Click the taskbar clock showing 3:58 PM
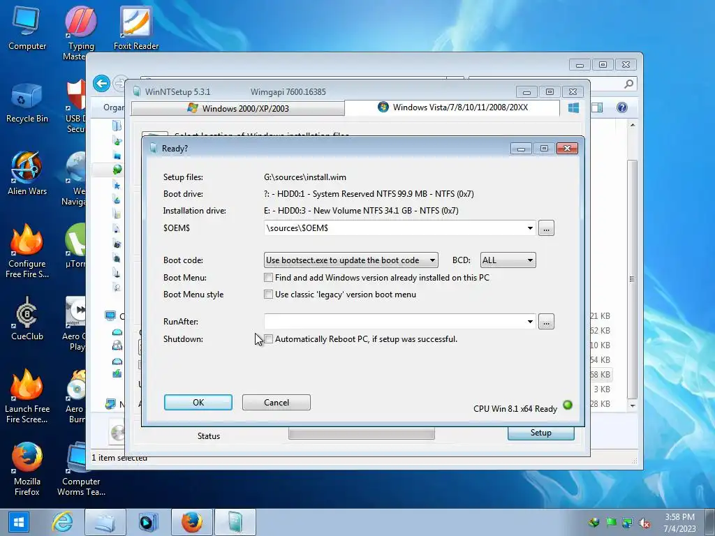Screen dimensions: 715x536 pos(679,522)
